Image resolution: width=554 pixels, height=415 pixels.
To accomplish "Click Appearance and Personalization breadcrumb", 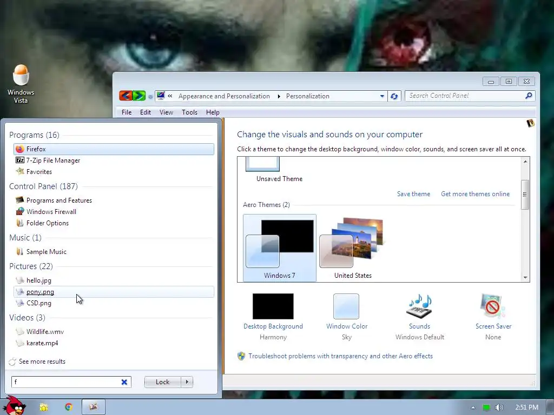I will 224,96.
